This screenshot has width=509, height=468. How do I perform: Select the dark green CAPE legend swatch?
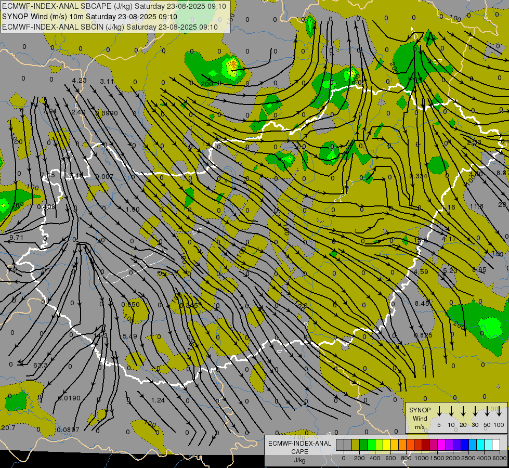363,445
